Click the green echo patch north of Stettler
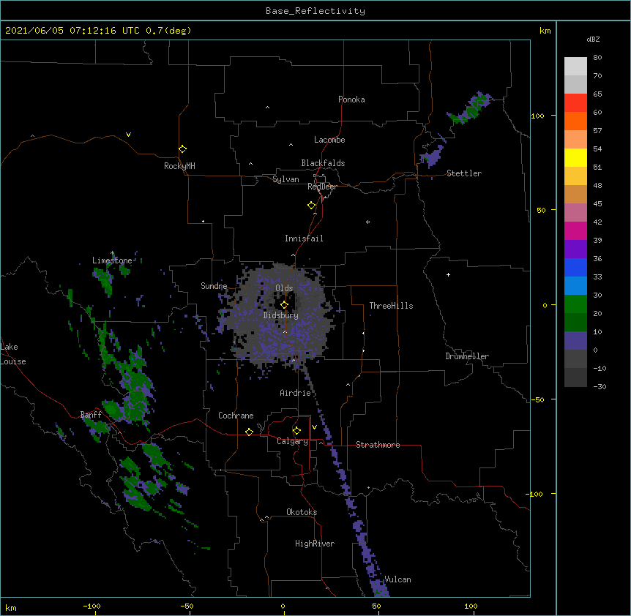Image resolution: width=631 pixels, height=616 pixels. click(471, 108)
